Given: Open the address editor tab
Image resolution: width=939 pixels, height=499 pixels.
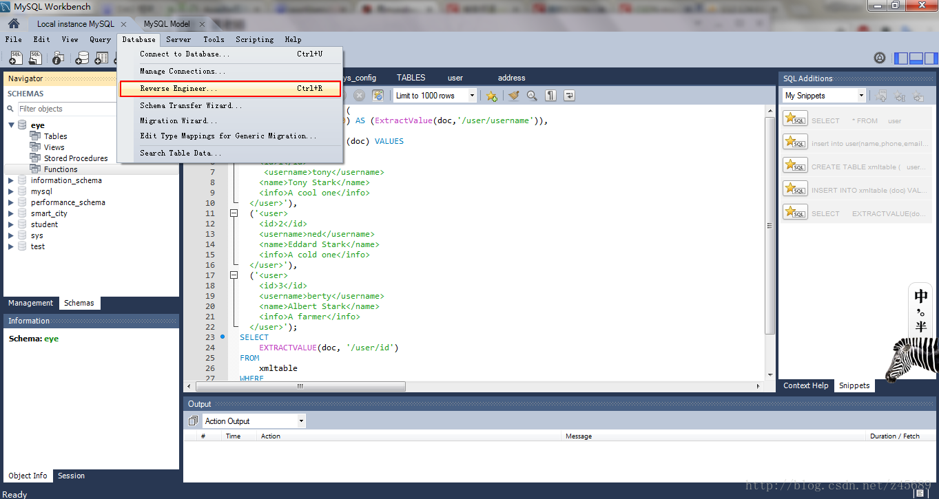Looking at the screenshot, I should [x=511, y=78].
